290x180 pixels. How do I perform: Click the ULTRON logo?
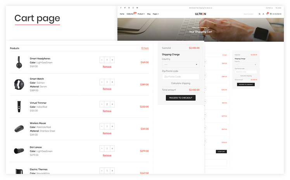[200, 14]
